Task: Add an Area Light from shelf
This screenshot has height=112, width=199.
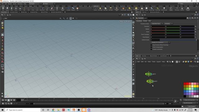Action: (111, 9)
